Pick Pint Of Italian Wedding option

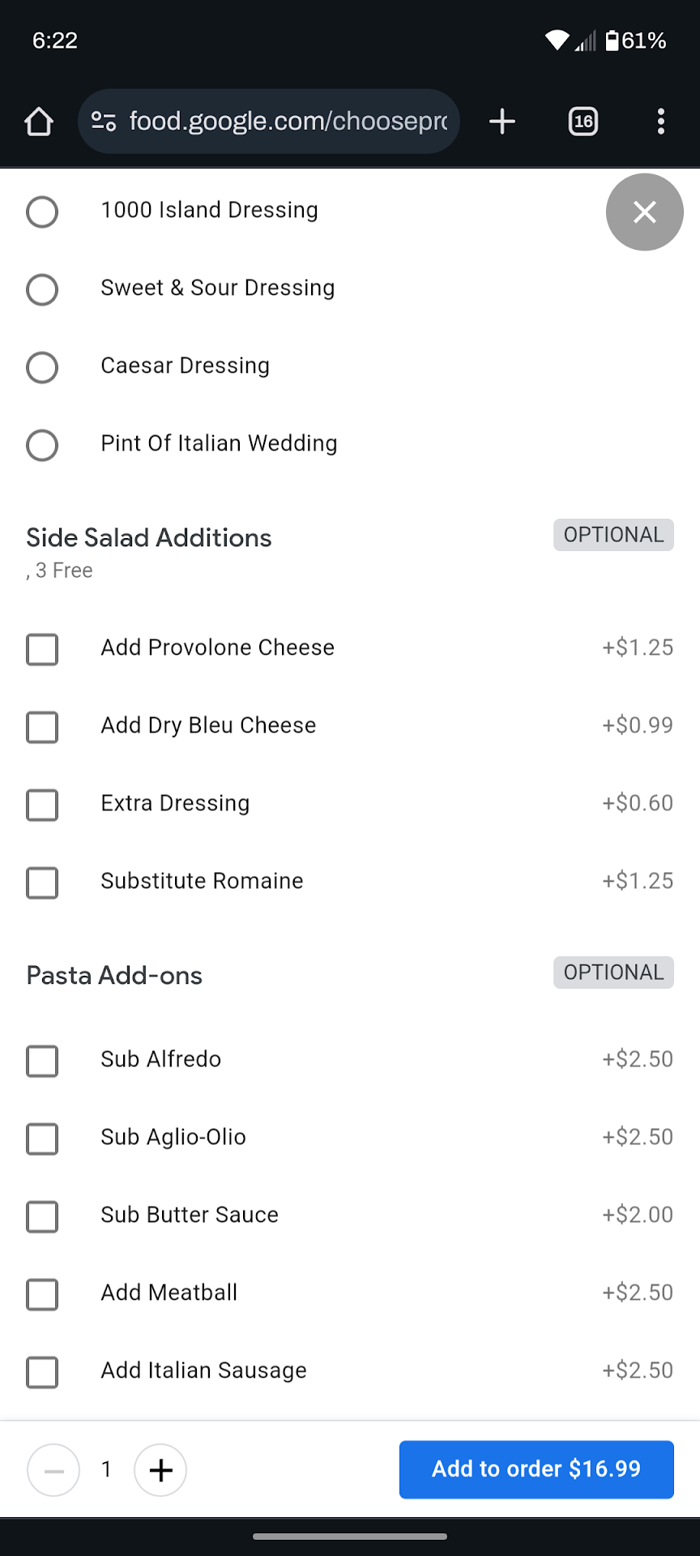[42, 445]
